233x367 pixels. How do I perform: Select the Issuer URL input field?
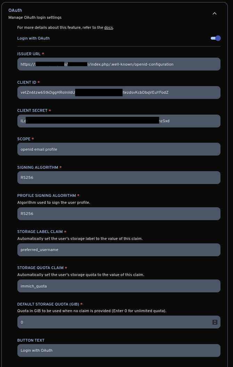[119, 64]
